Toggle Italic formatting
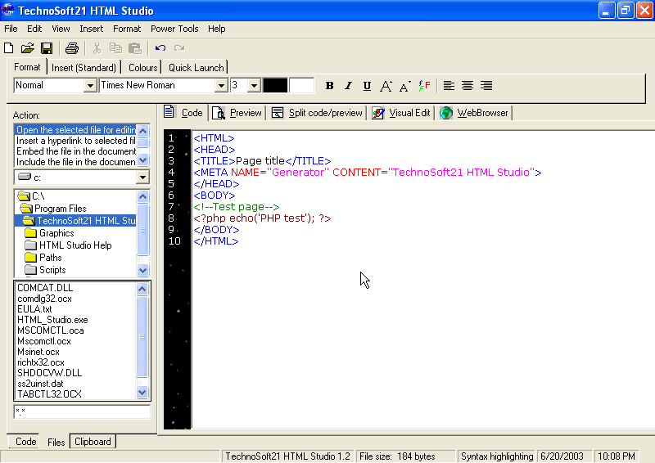Viewport: 655px width, 463px height. click(348, 86)
